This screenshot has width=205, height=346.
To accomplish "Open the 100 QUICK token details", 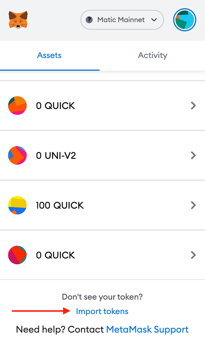I will (102, 205).
